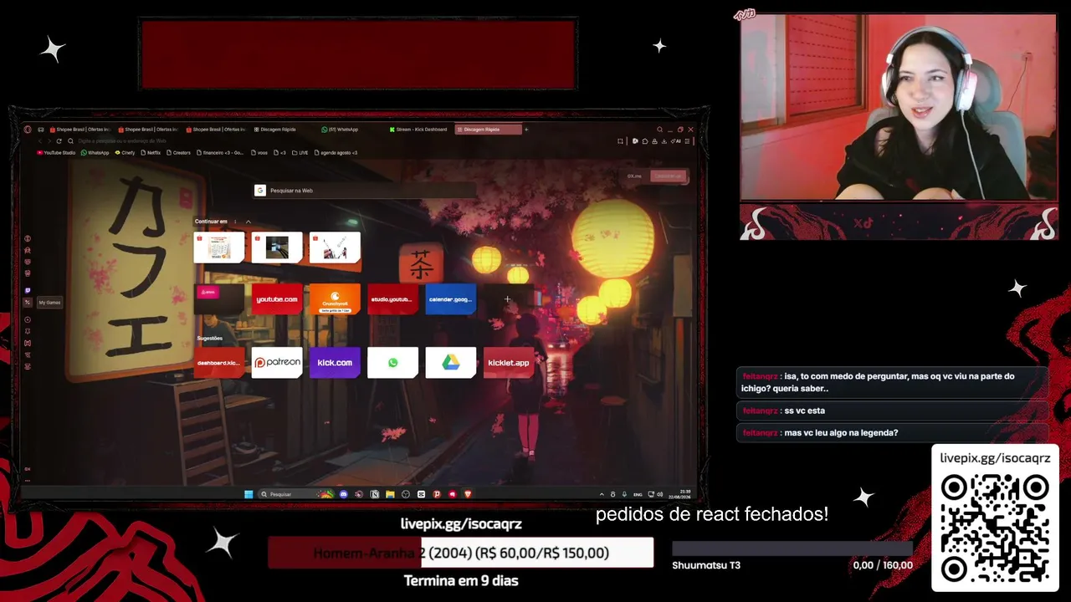
Task: Open Discord from the Windows taskbar
Action: pyautogui.click(x=343, y=494)
